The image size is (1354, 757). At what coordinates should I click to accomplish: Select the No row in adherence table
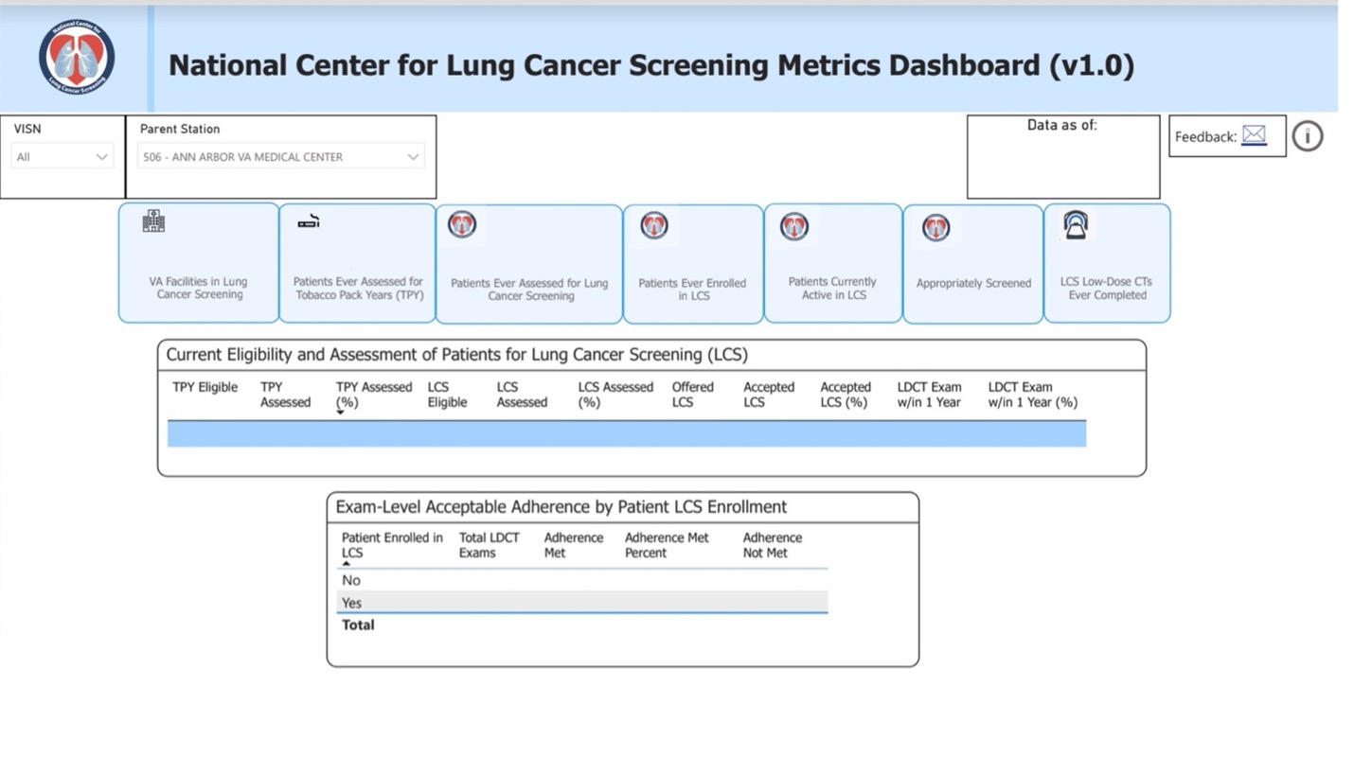[x=582, y=580]
